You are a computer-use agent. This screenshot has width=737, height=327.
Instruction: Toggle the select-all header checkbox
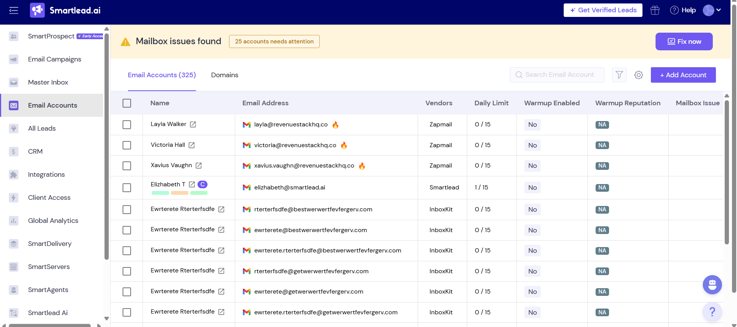point(127,103)
